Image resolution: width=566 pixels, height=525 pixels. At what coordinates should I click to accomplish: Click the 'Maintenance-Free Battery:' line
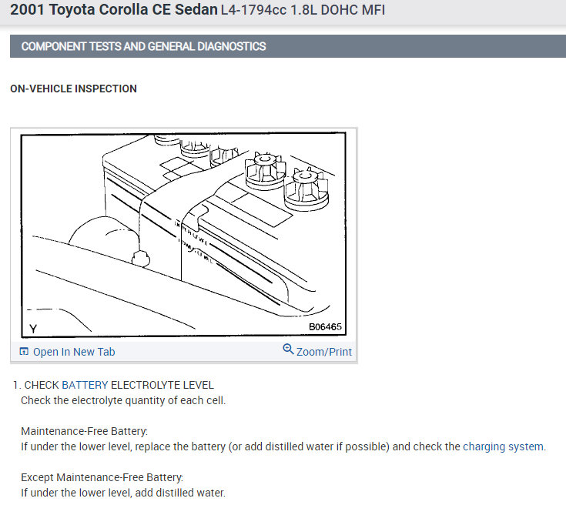tap(84, 431)
